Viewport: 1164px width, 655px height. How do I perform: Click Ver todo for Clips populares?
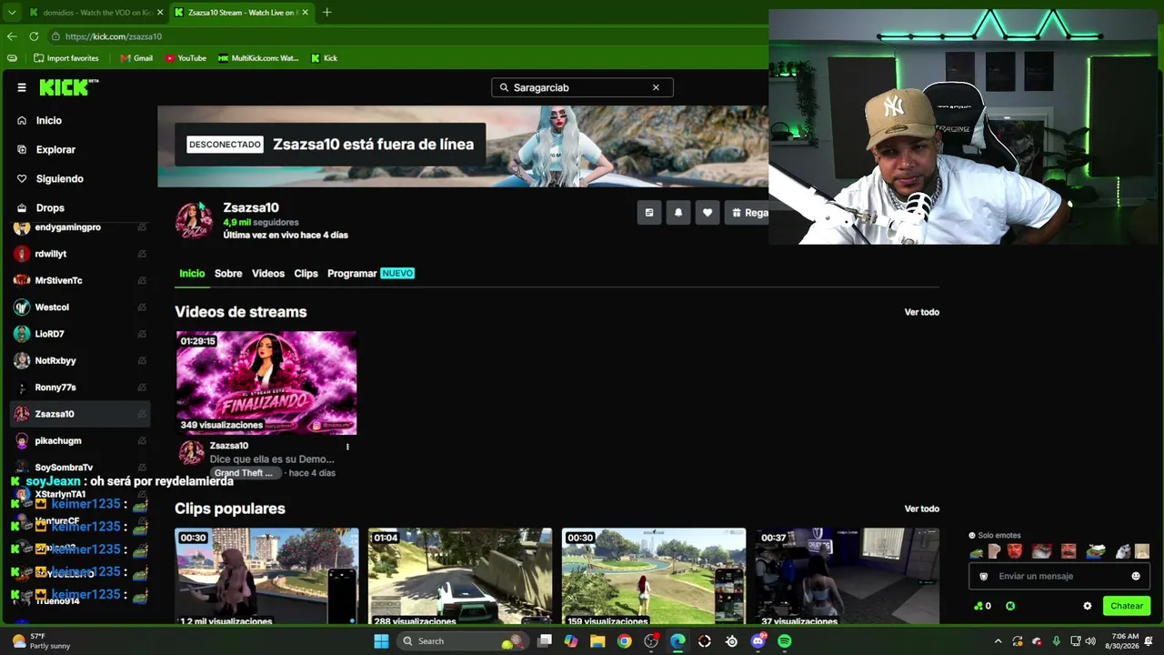point(921,509)
